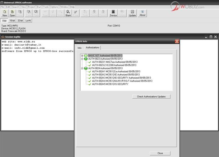The width and height of the screenshot is (219, 157).
Task: Click the Decrypt toolbar icon
Action: [103, 13]
